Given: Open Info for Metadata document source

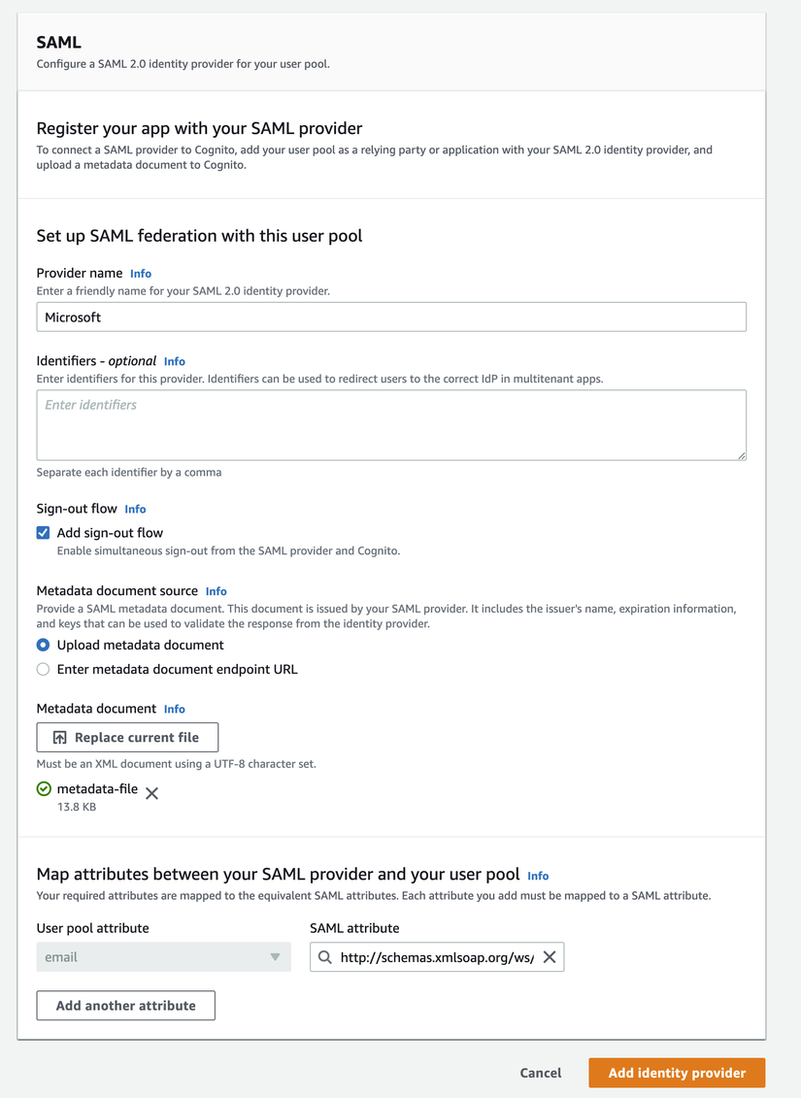Looking at the screenshot, I should [x=217, y=591].
